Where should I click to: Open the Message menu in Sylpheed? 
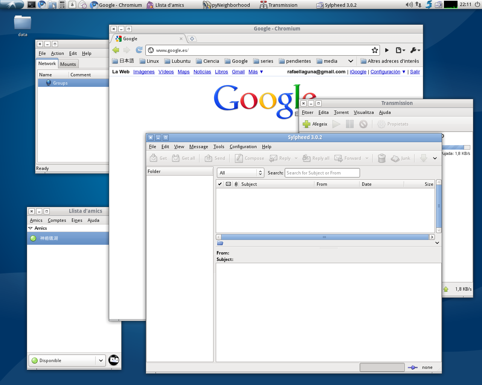click(x=199, y=147)
